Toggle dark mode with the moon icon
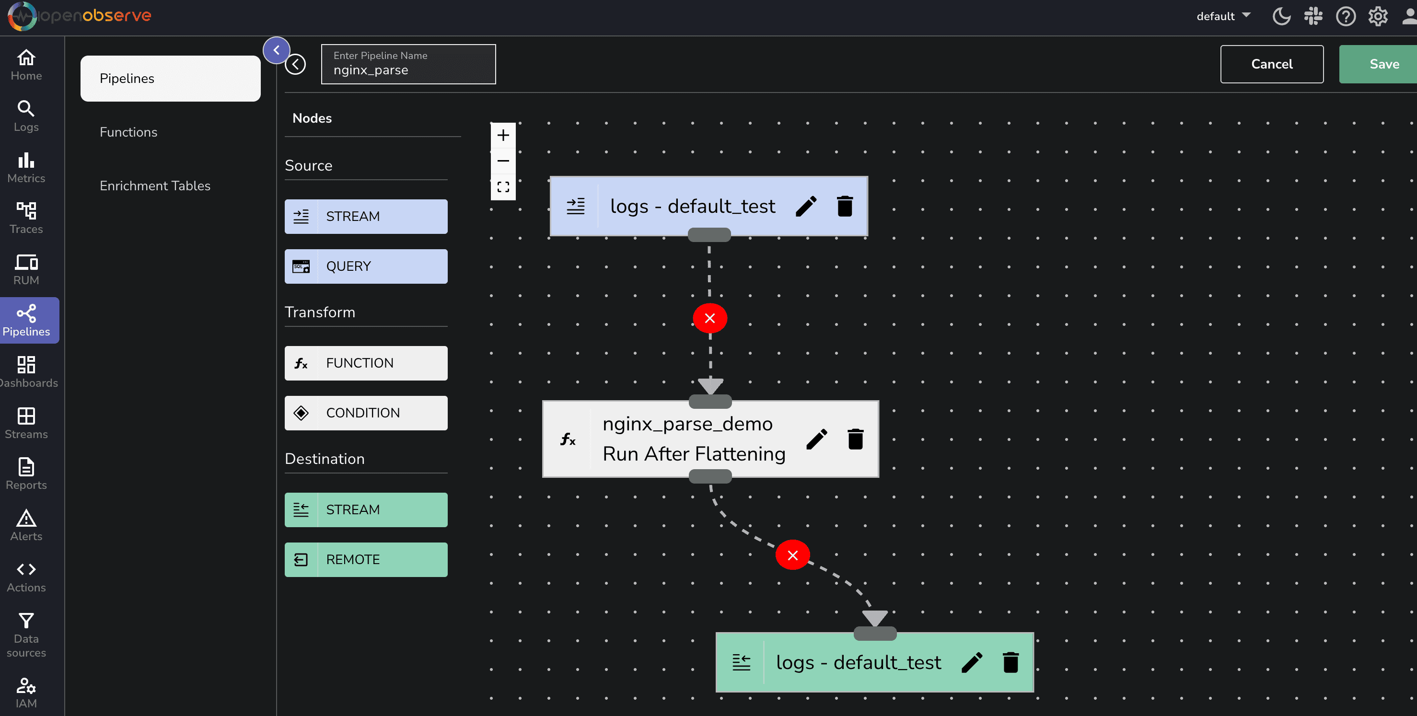This screenshot has height=716, width=1417. click(1281, 16)
